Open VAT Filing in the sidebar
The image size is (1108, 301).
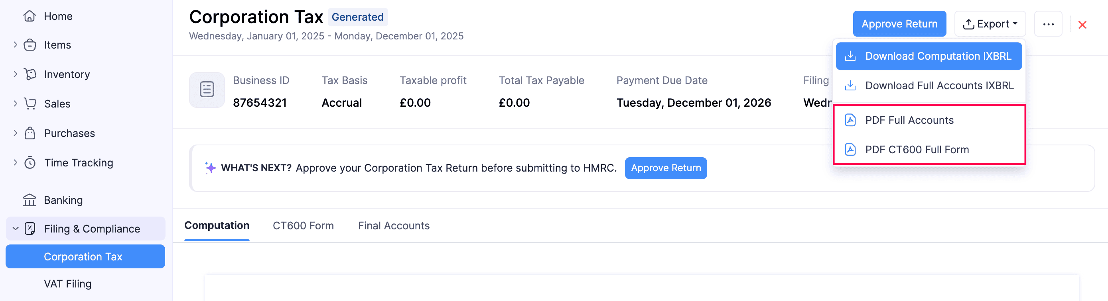pyautogui.click(x=67, y=284)
